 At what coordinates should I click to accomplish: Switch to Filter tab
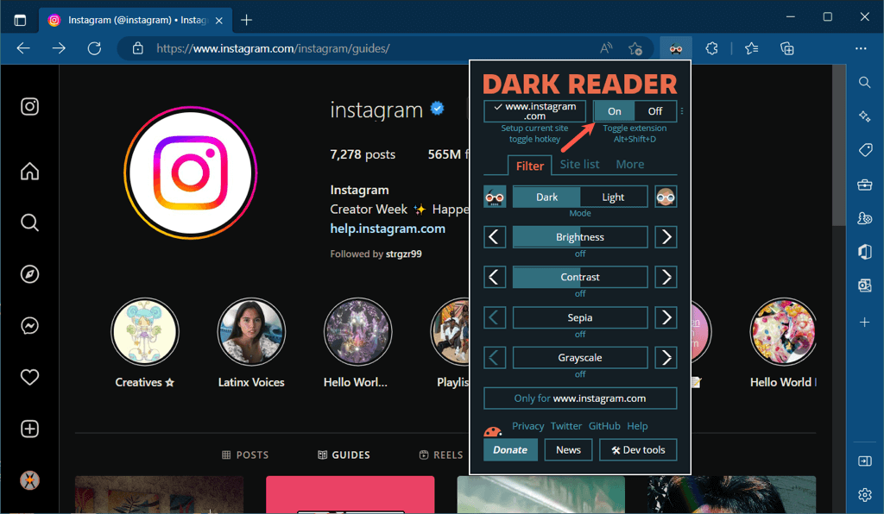point(529,166)
